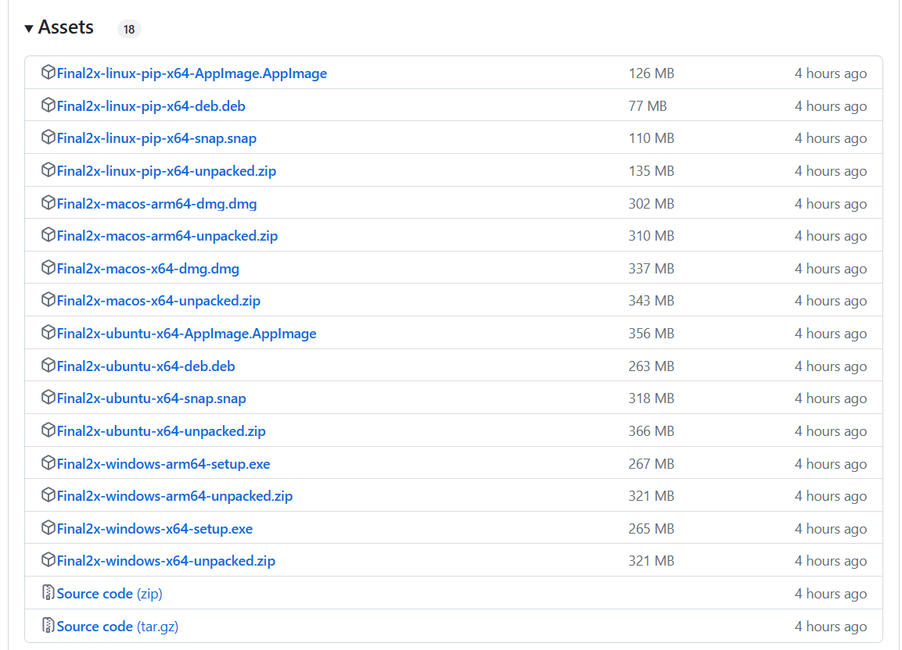902x650 pixels.
Task: Click the package icon beside Final2x-windows-x64-setup.exe
Action: [x=49, y=528]
